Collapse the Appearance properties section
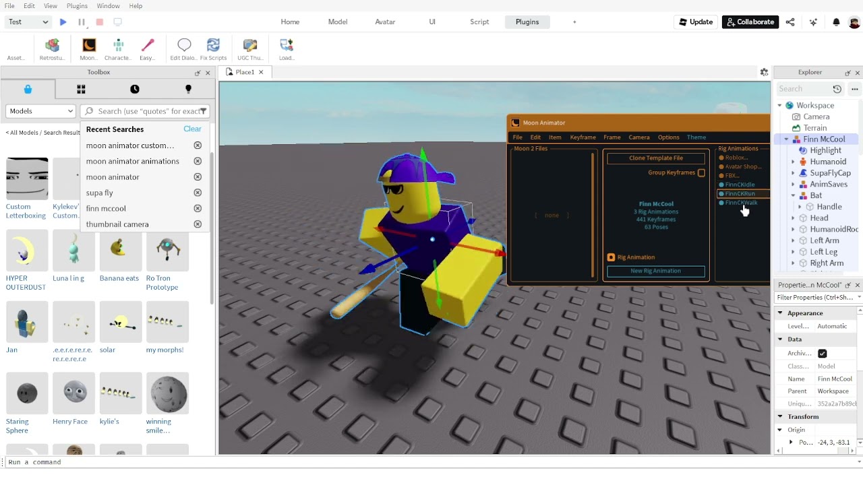This screenshot has height=485, width=863. coord(780,313)
